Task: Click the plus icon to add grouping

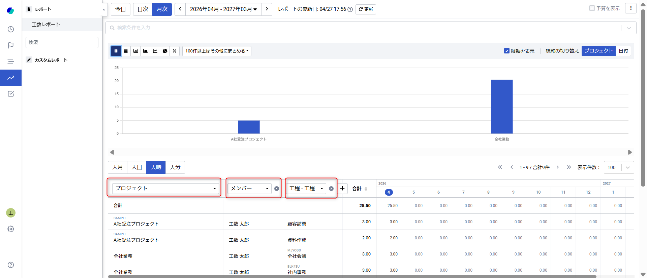Action: point(342,188)
